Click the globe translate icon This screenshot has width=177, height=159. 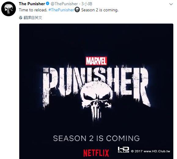[x=21, y=18]
